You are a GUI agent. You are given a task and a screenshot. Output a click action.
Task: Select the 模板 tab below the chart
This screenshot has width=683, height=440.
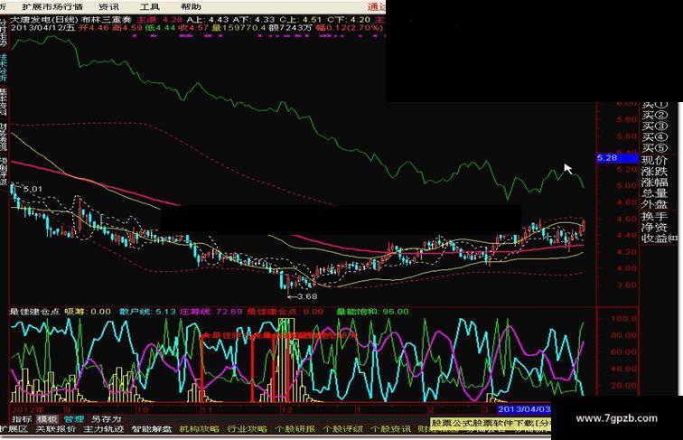[x=47, y=419]
